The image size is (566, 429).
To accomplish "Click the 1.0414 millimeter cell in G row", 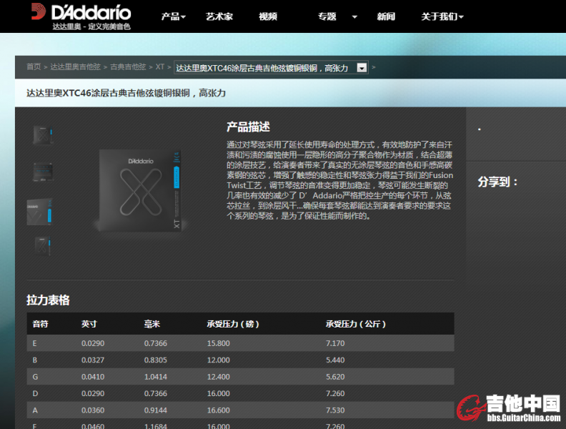I will coord(156,377).
